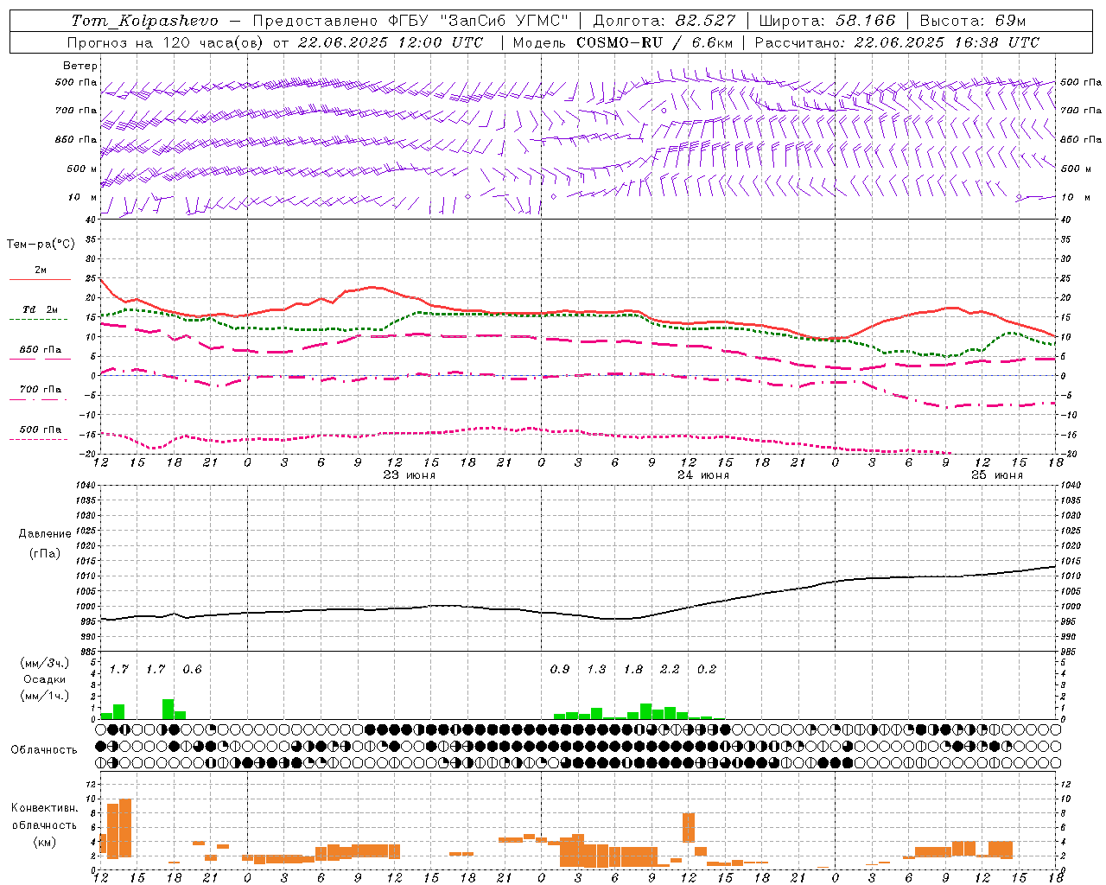Click the (мм/3ч.) precipitation unit label
This screenshot has width=1106, height=885.
click(x=45, y=664)
